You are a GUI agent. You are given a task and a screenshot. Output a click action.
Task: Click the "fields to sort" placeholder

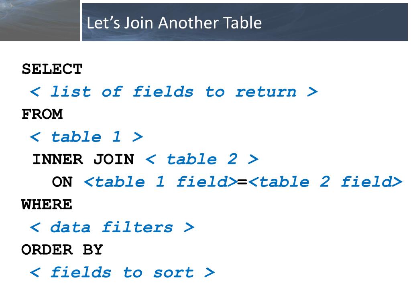tap(122, 272)
